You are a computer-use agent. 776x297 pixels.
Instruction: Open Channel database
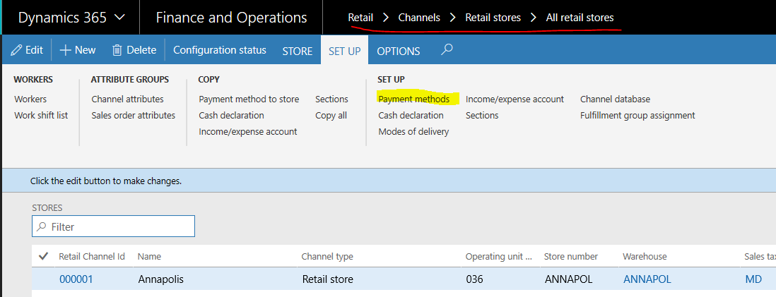pos(615,99)
